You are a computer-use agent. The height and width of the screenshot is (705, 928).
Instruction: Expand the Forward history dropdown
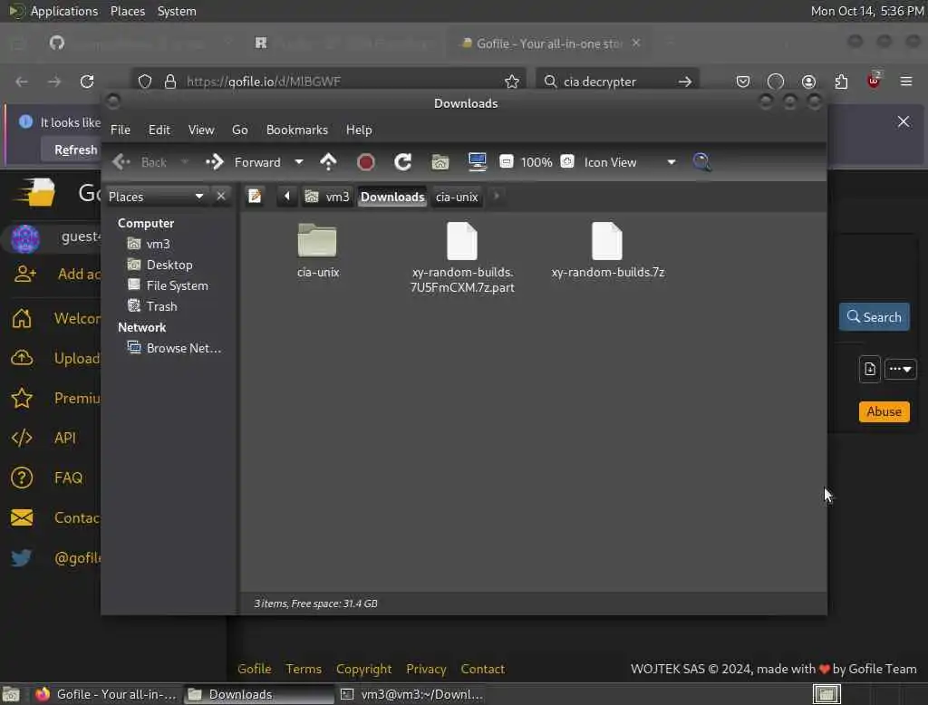[299, 161]
